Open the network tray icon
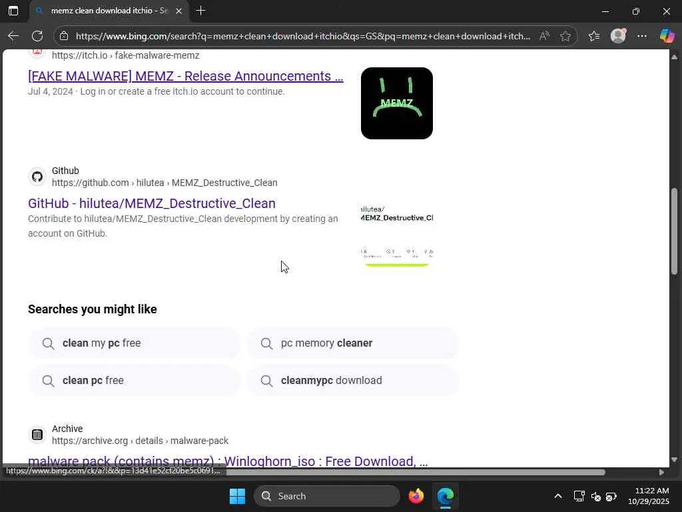This screenshot has width=682, height=512. pyautogui.click(x=579, y=496)
